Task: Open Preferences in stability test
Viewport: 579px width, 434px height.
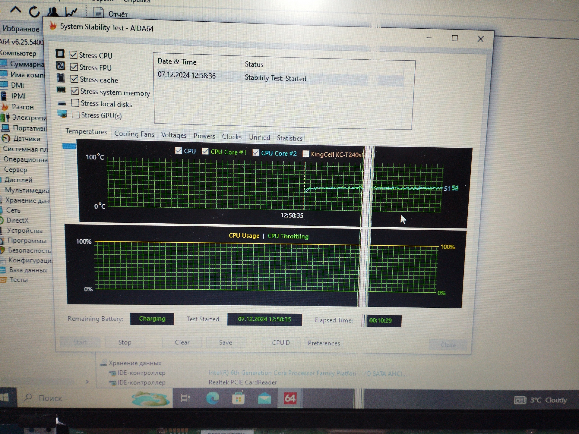Action: click(x=324, y=343)
